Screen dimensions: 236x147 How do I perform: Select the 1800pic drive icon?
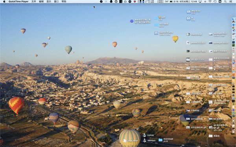pos(144,141)
